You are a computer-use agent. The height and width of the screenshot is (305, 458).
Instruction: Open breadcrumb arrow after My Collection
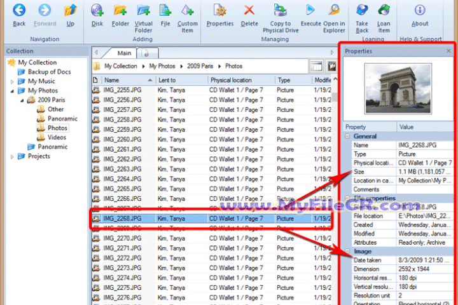143,67
